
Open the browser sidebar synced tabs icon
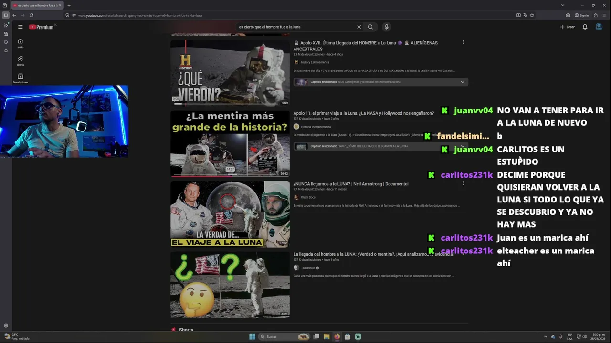point(6,34)
